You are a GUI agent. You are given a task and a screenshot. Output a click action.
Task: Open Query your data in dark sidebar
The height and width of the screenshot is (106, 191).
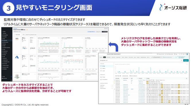(x=6, y=67)
